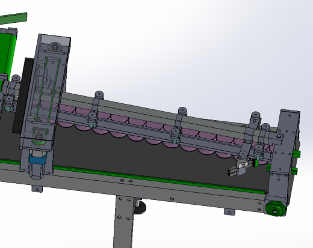Click the top pulley of the vertical actuator tower
Image resolution: width=313 pixels, height=248 pixels.
[54, 47]
